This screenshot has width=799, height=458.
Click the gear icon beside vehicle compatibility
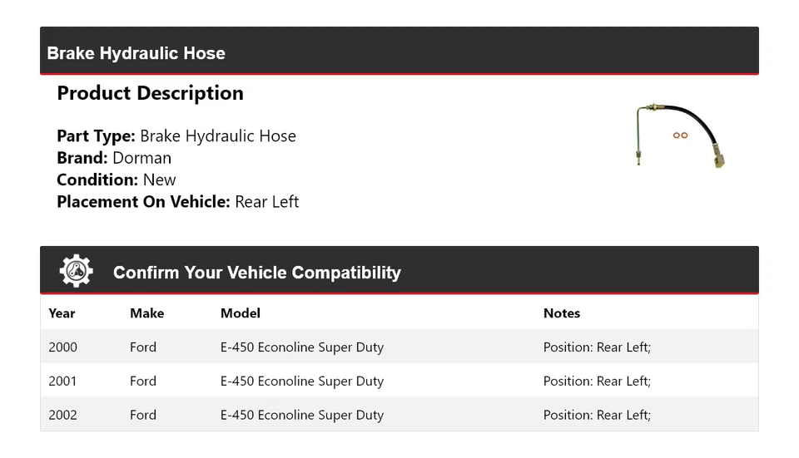[x=76, y=271]
